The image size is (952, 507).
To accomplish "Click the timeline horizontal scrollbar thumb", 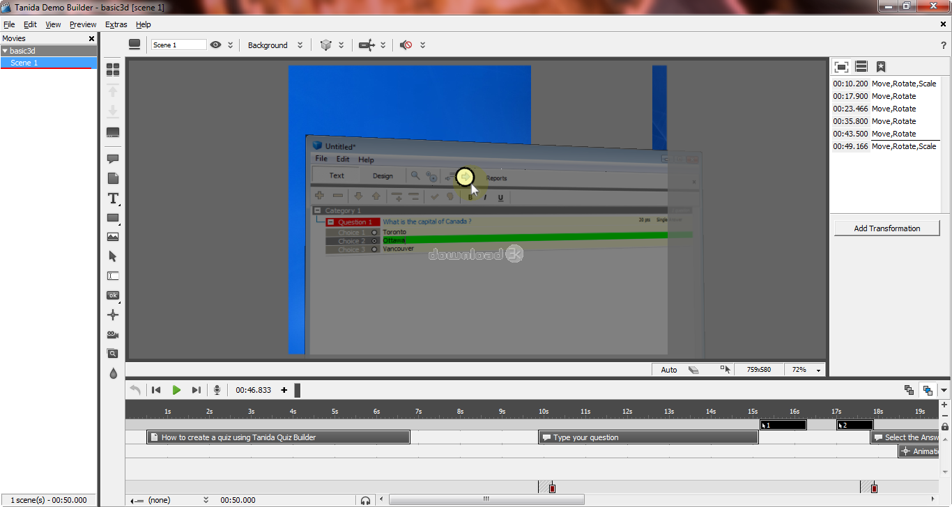I will (x=486, y=499).
